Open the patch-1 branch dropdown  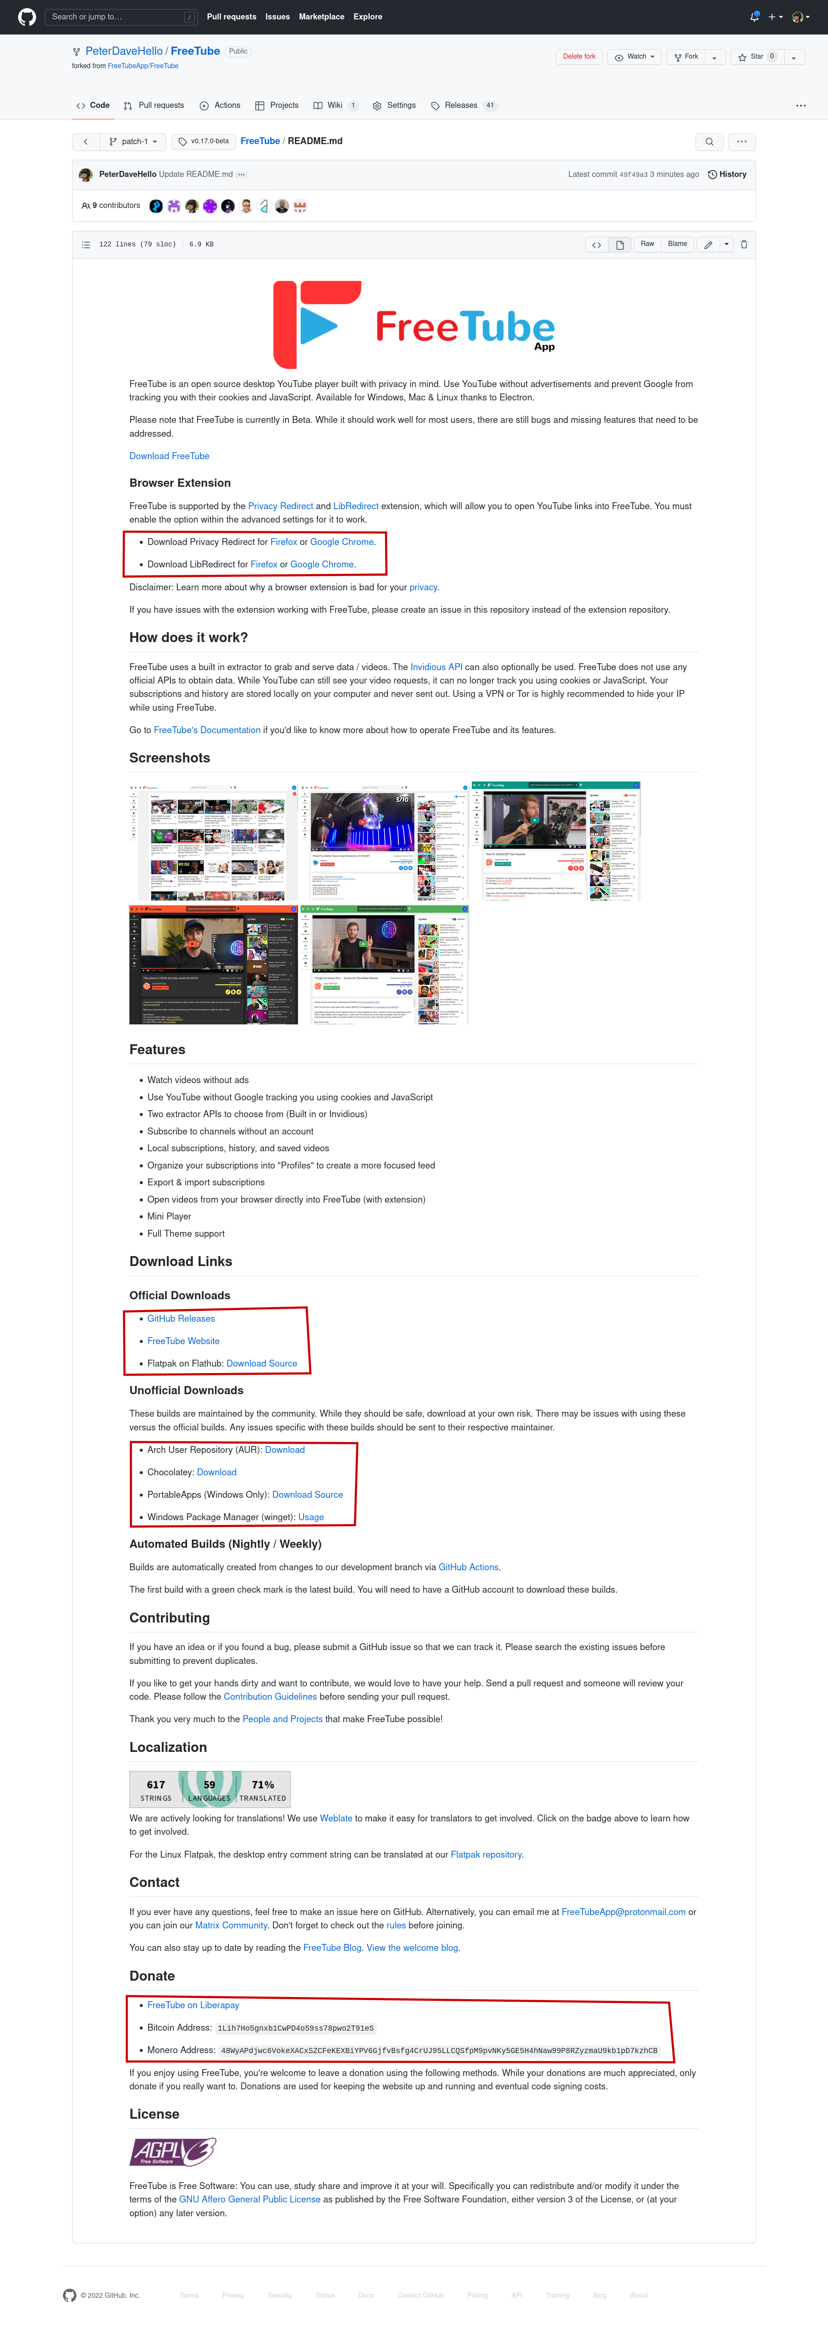[133, 142]
